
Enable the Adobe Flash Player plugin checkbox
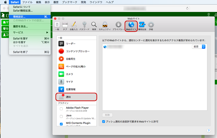[61, 109]
